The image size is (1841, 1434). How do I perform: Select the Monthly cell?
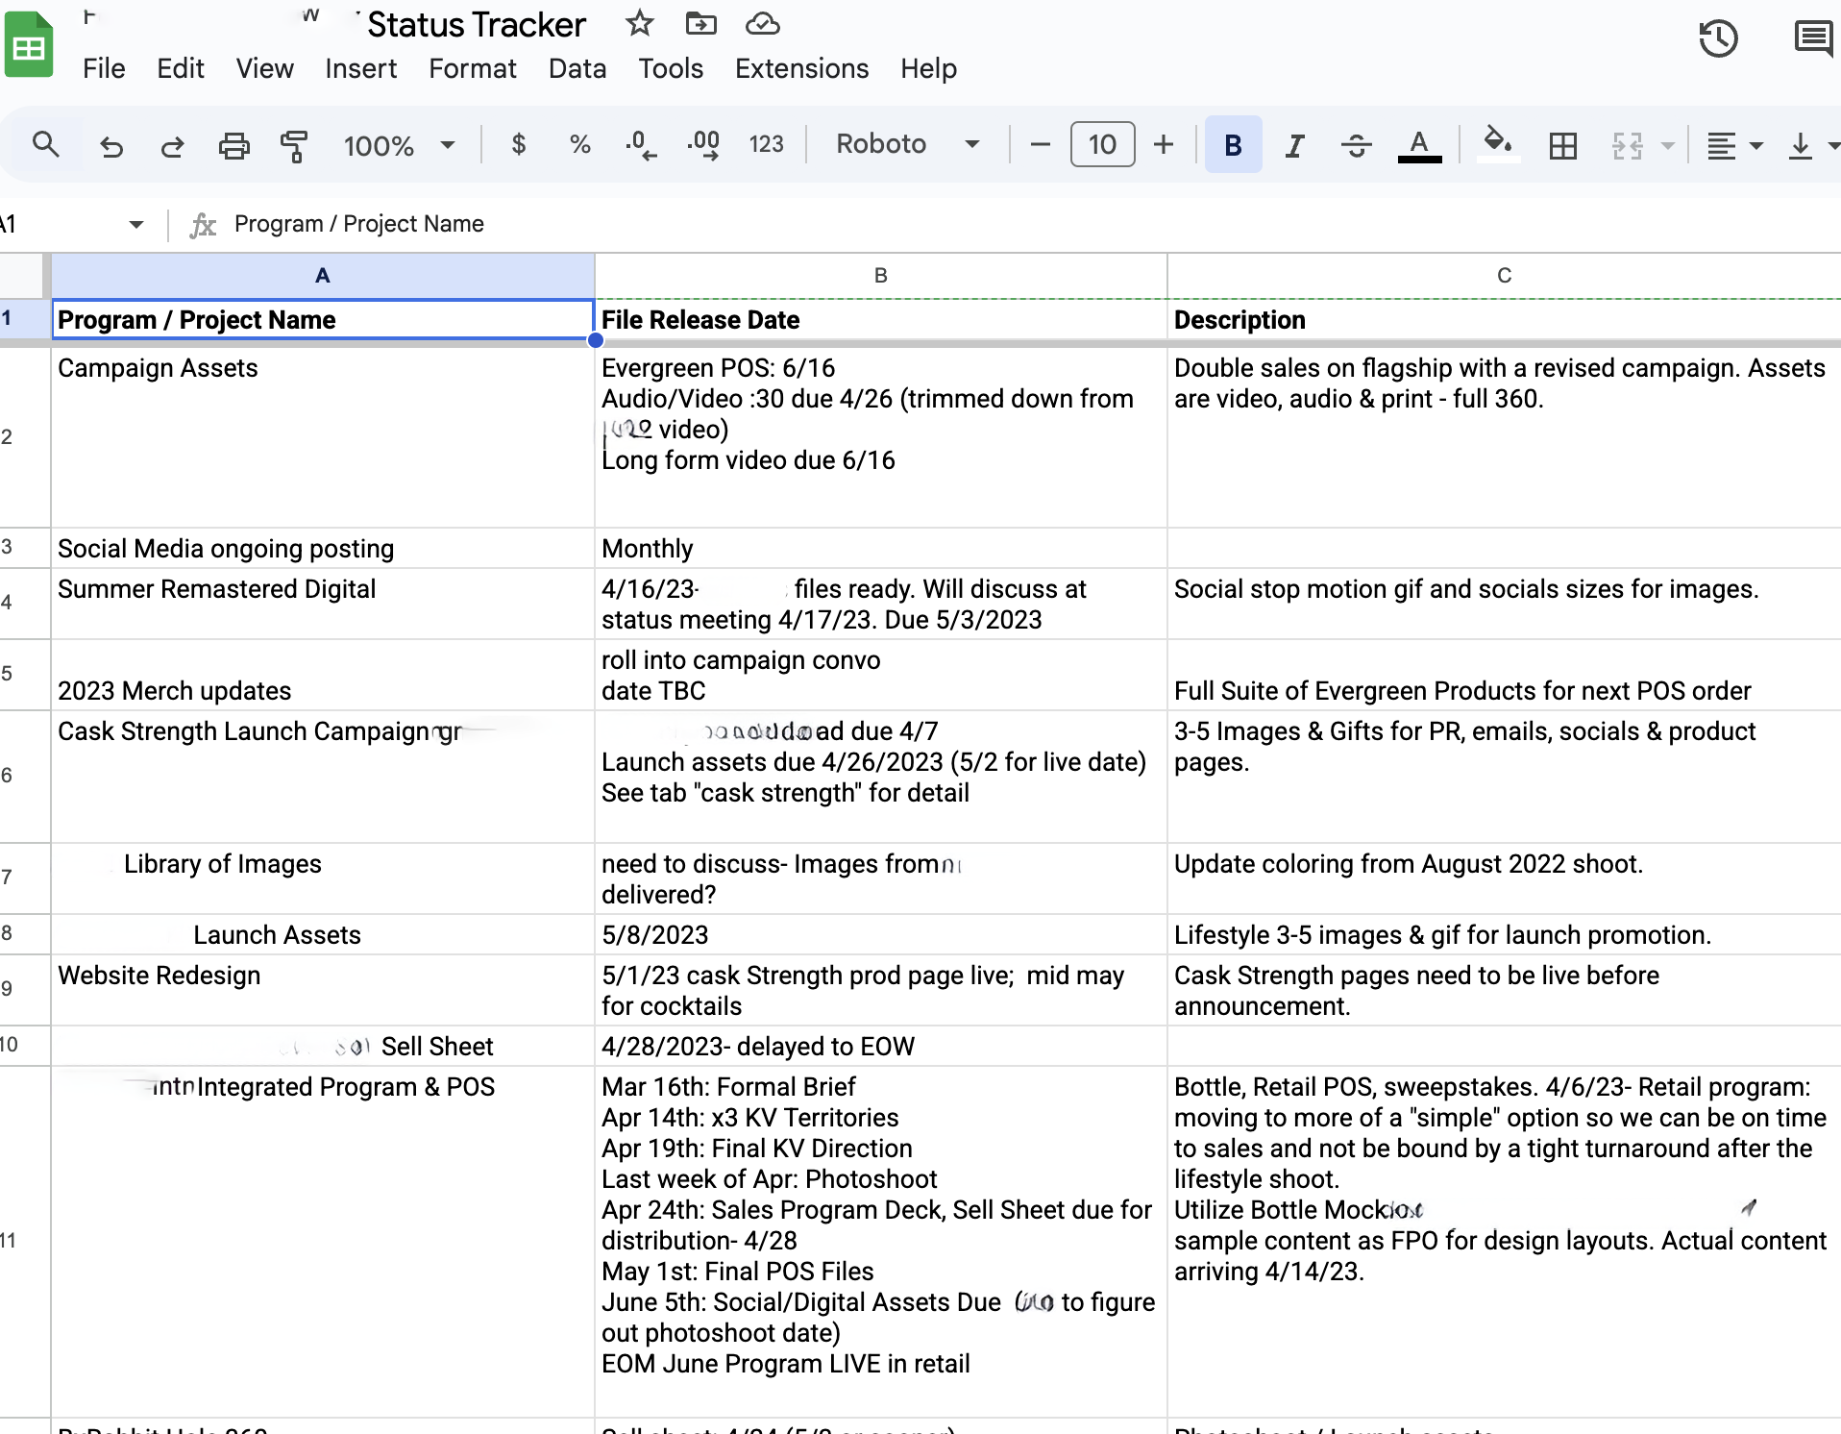click(880, 548)
